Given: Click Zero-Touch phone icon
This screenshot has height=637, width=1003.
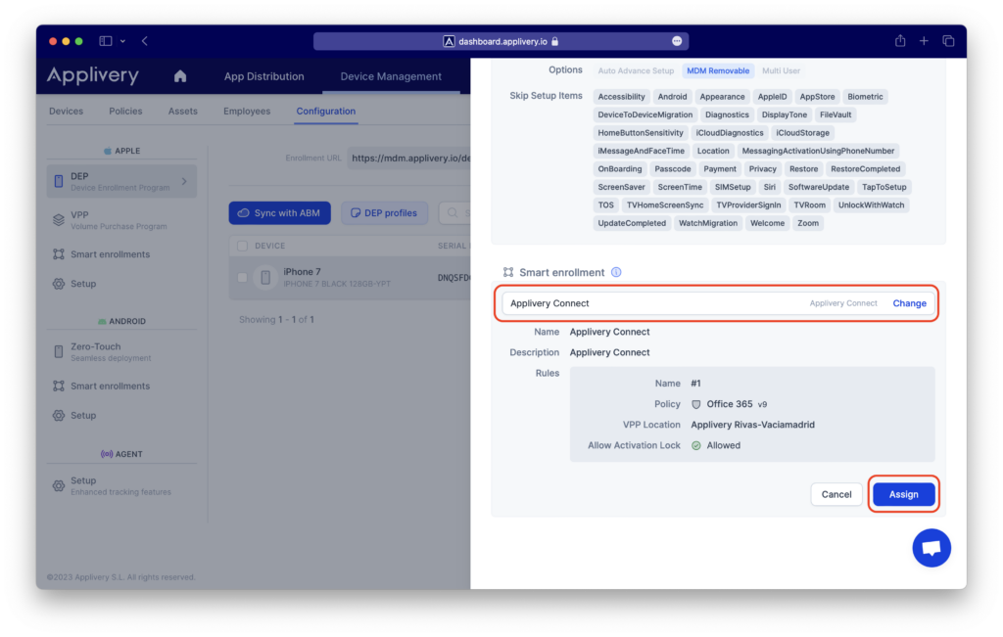Looking at the screenshot, I should click(59, 351).
